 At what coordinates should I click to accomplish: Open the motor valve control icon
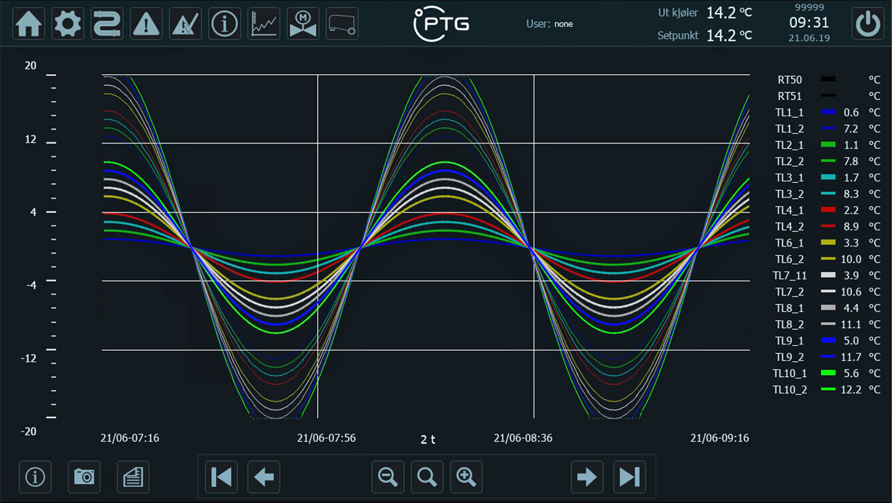303,24
